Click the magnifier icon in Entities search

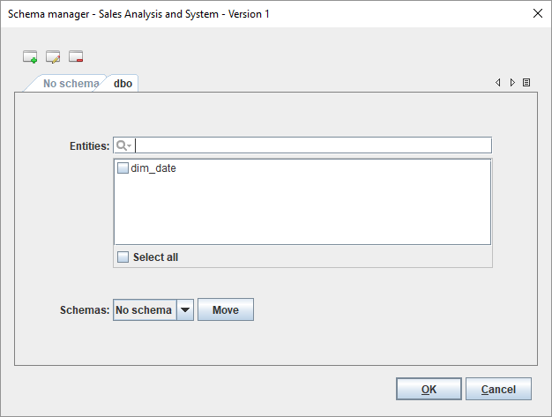click(x=123, y=145)
